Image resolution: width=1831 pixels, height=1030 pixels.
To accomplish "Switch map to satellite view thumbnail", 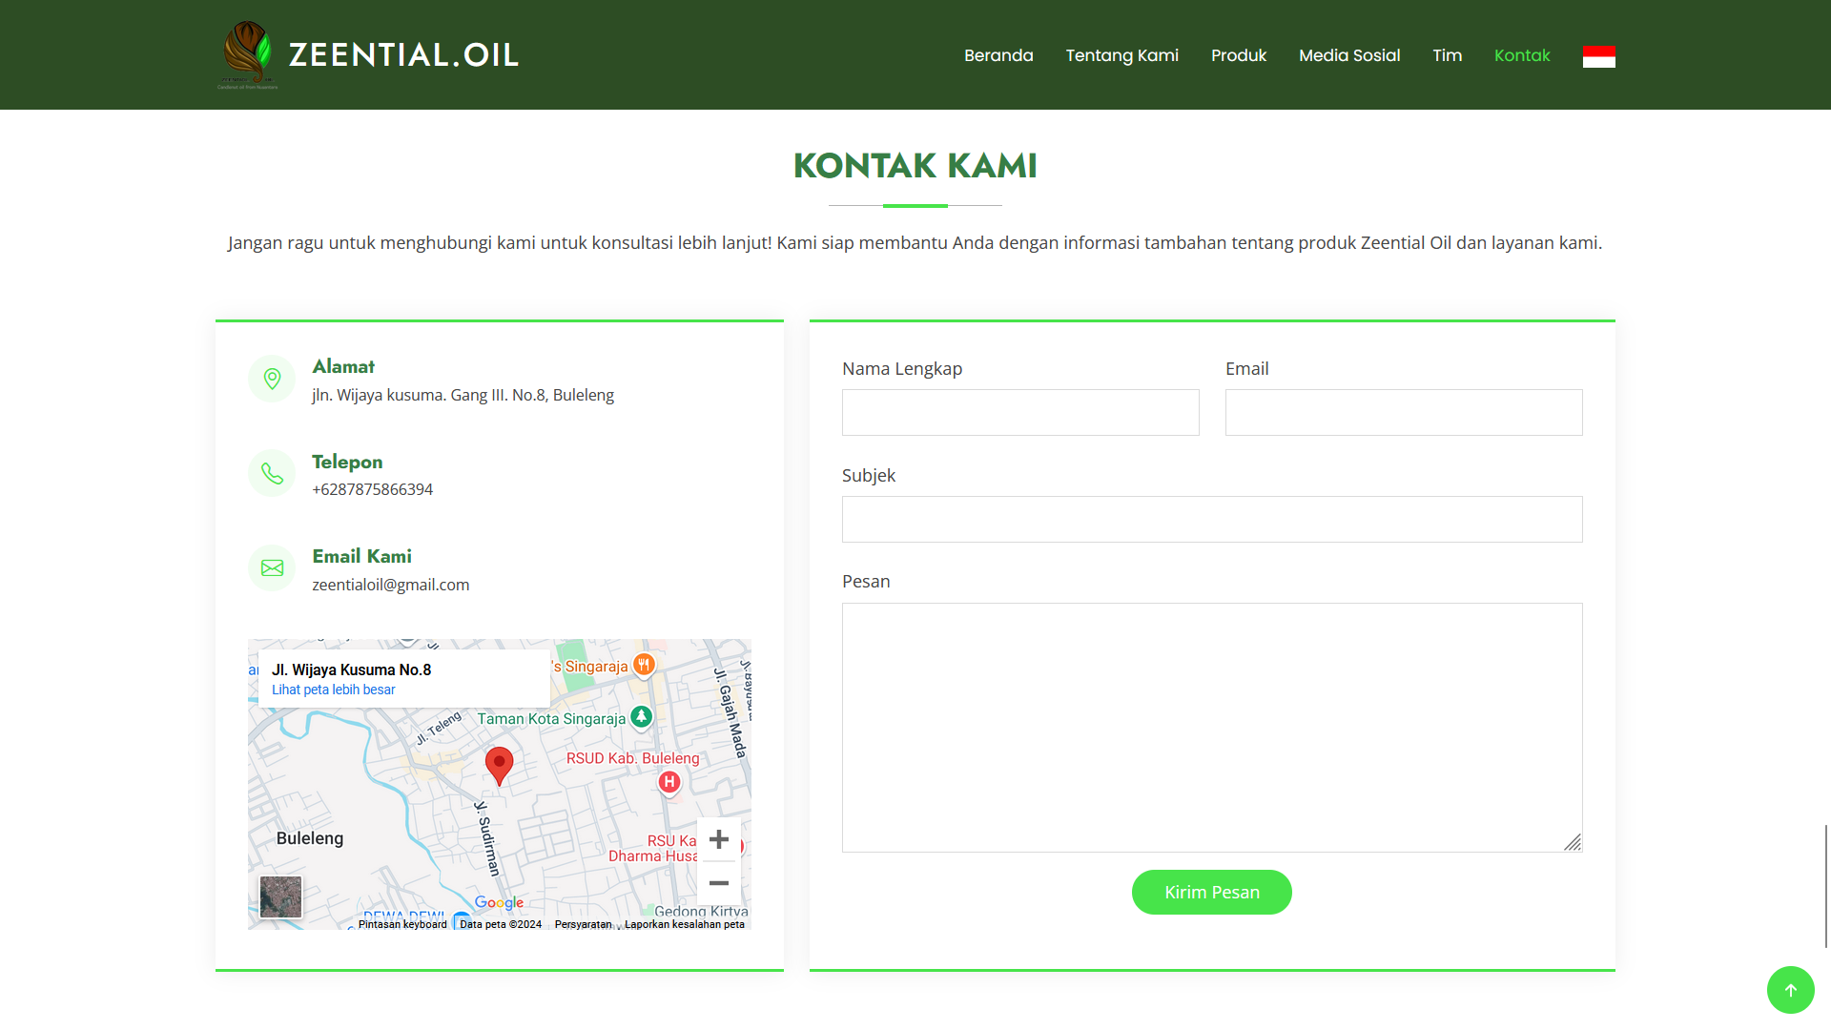I will tap(281, 896).
